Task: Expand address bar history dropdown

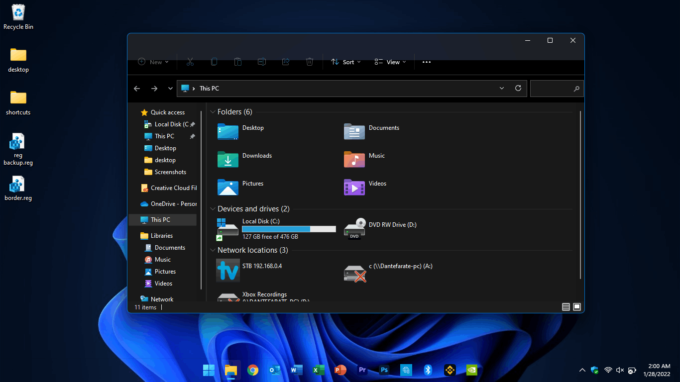Action: point(501,88)
